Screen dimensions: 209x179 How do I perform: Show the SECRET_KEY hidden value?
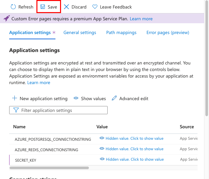(x=132, y=159)
